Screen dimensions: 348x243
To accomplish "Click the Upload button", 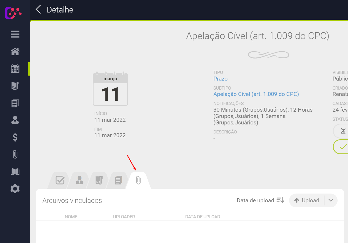I will click(307, 200).
